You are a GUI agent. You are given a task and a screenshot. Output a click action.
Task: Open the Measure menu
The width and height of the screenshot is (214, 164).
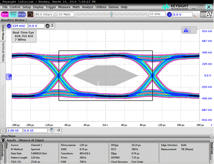coord(64,7)
